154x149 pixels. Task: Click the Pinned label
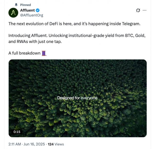[25, 5]
